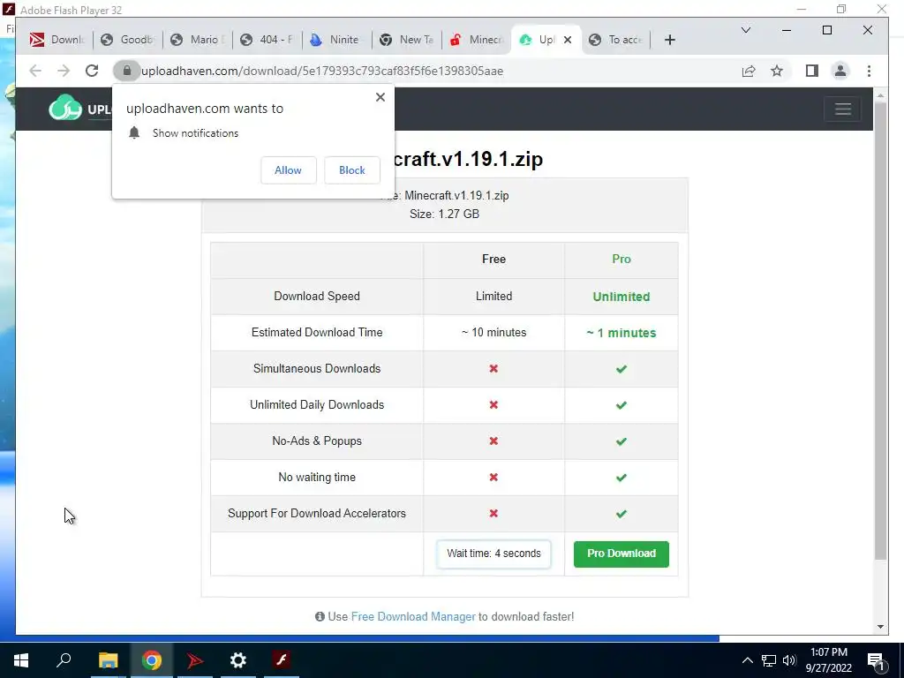Open the Chrome side panel icon
Viewport: 904px width, 678px height.
tap(812, 71)
